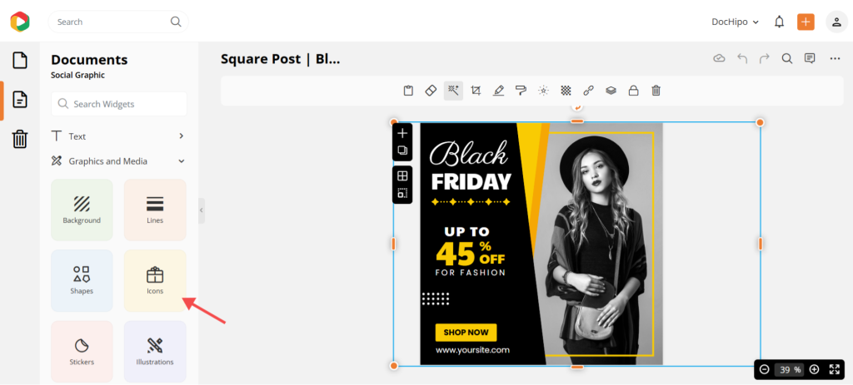
Task: Click the 45 discount number in design
Action: [x=456, y=253]
